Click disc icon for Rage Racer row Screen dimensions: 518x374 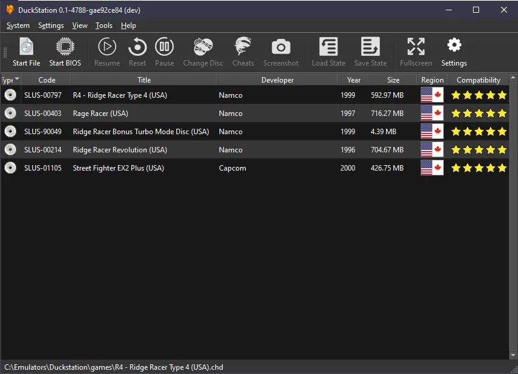[x=10, y=113]
